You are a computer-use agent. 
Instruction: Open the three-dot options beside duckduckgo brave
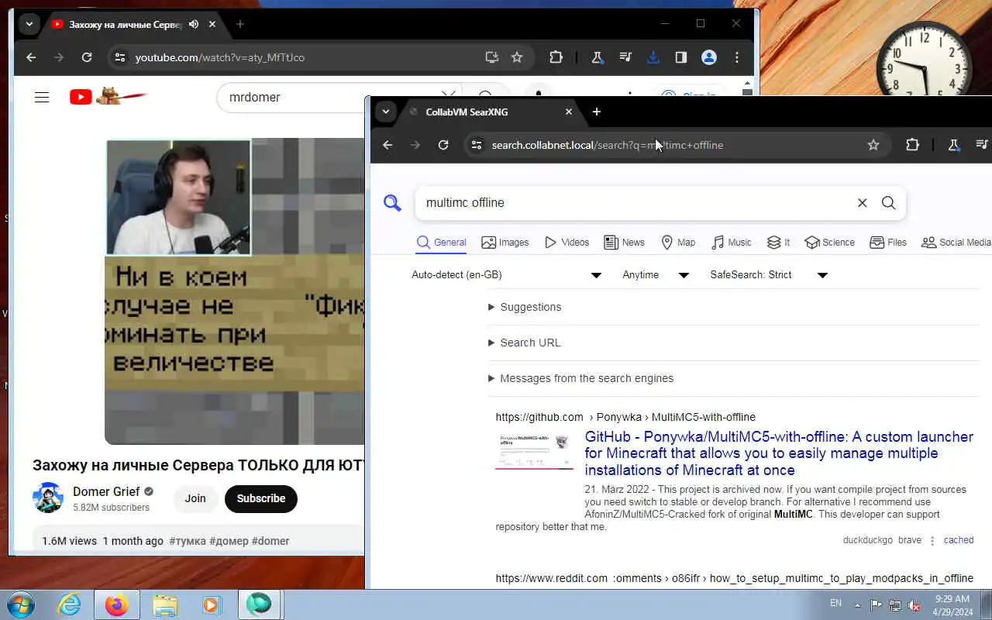point(932,541)
